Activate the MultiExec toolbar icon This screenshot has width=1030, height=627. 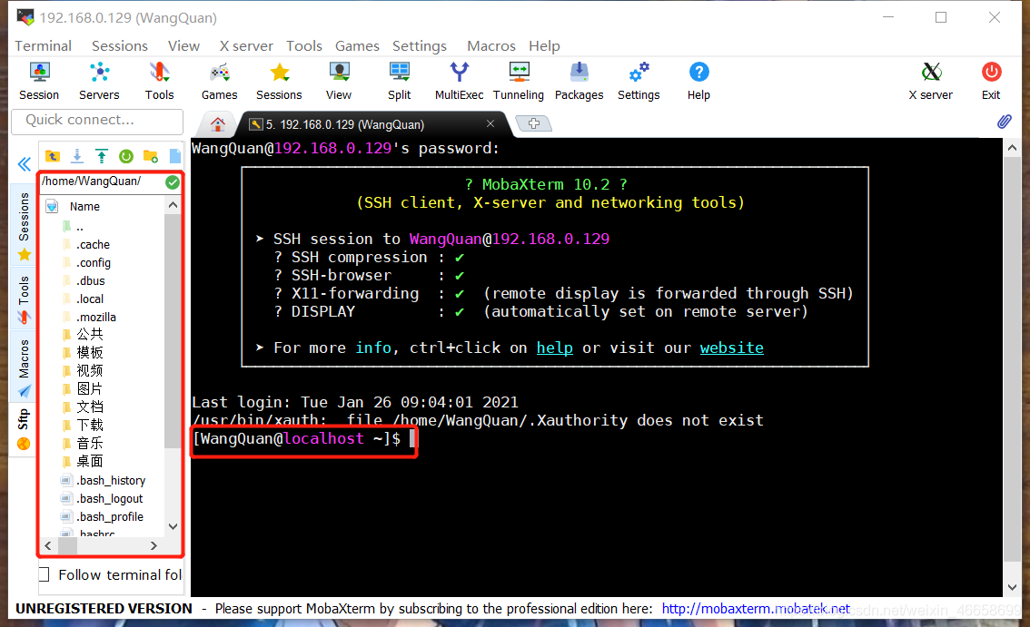point(460,81)
